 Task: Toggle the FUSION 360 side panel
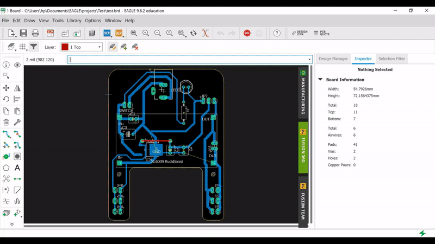[303, 147]
